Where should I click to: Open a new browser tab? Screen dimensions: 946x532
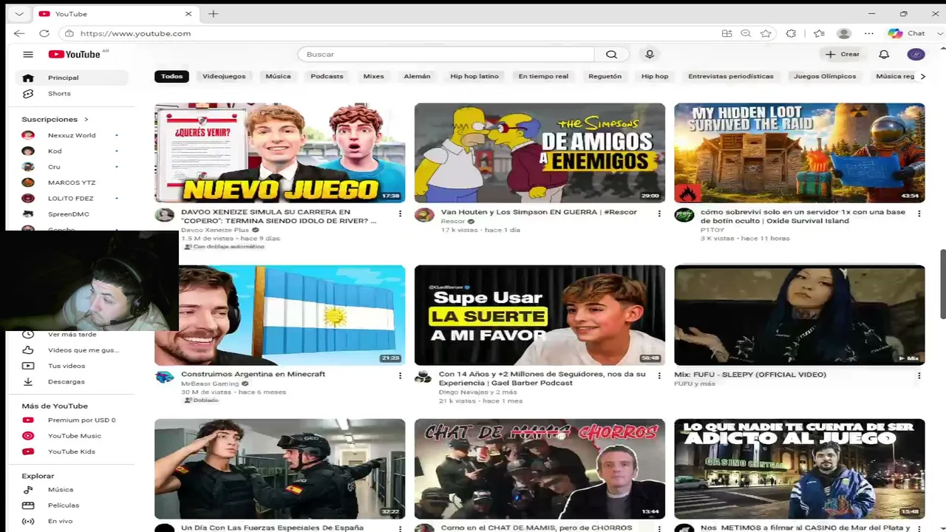tap(213, 13)
